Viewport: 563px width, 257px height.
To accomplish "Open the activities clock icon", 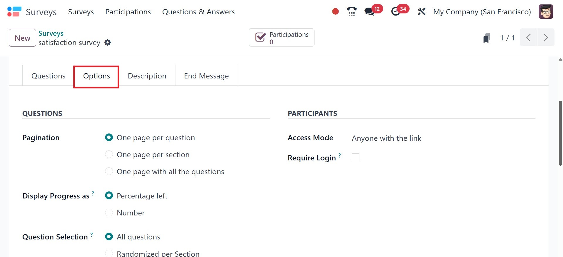I will coord(395,12).
